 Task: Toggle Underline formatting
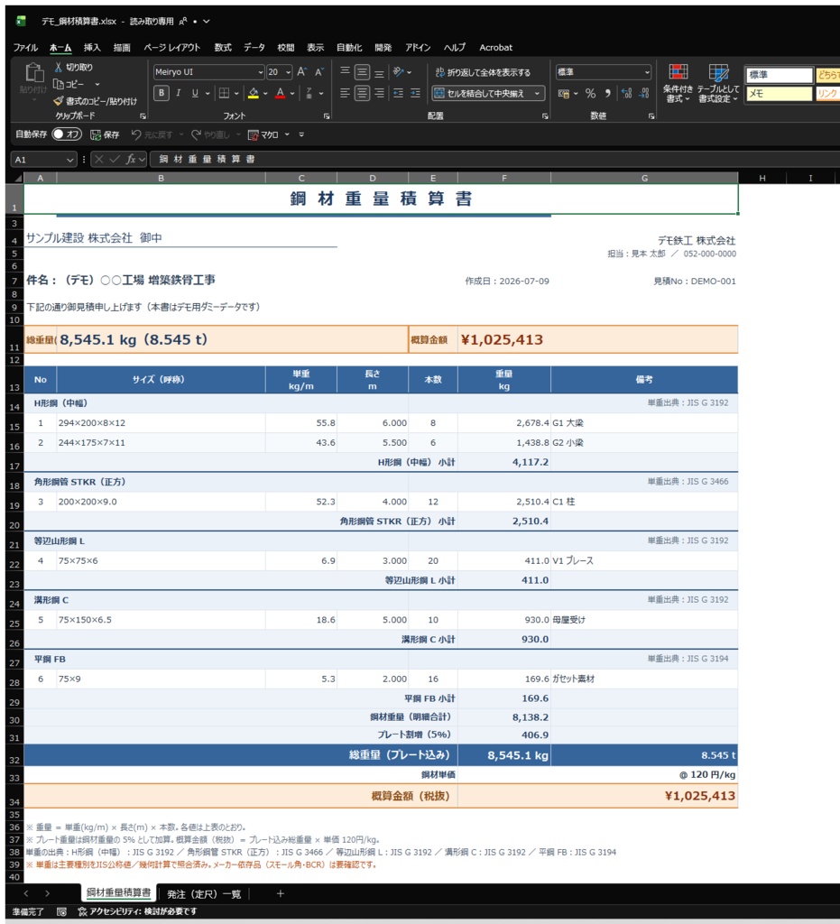coord(195,93)
